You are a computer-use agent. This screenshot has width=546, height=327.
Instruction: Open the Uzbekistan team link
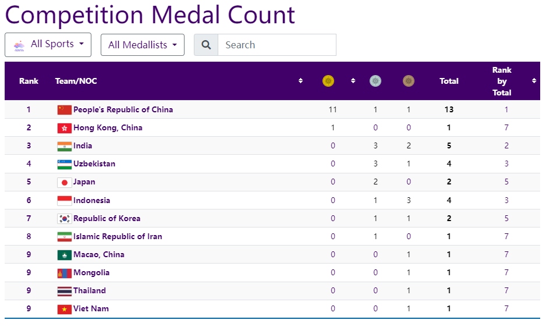(x=94, y=163)
